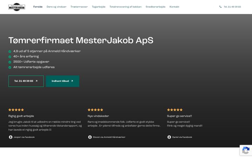Select Snedkerarbejde in the navigation
This screenshot has width=252, height=158.
pos(155,7)
